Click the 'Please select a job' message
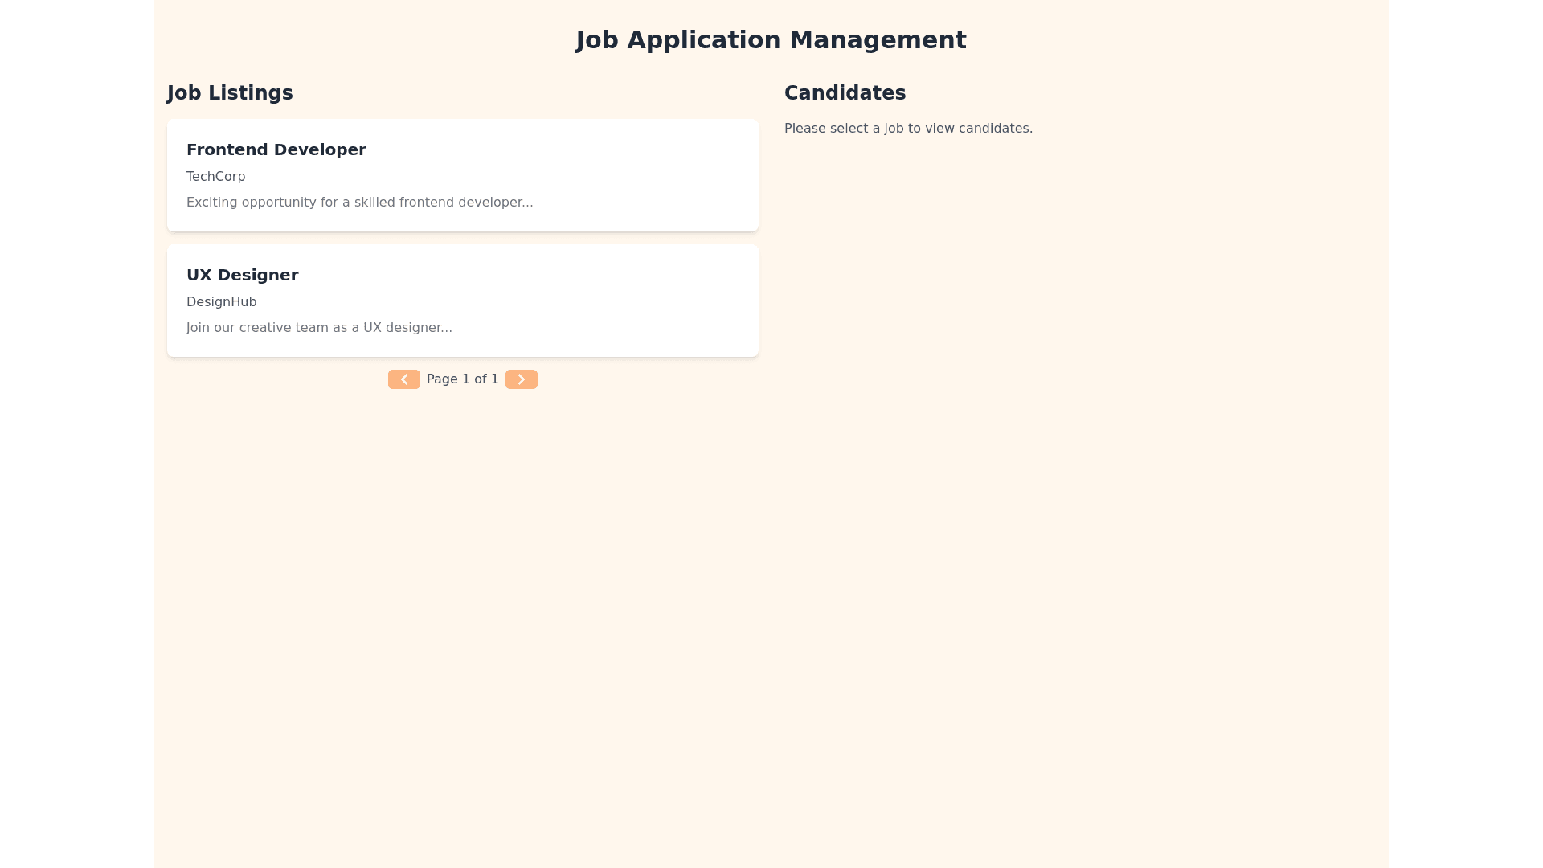1543x868 pixels. click(x=908, y=129)
